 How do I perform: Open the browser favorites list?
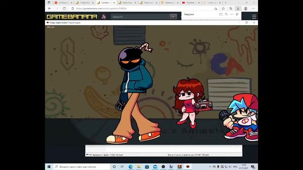click(223, 8)
